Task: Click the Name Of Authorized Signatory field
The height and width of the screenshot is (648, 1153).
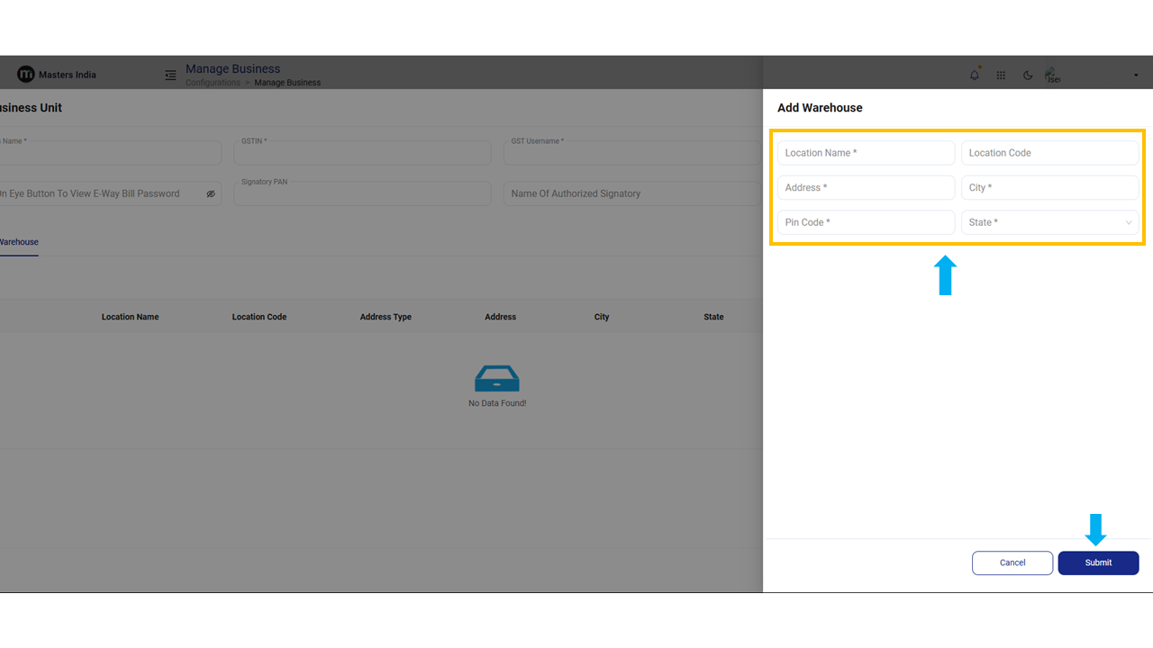Action: tap(631, 193)
